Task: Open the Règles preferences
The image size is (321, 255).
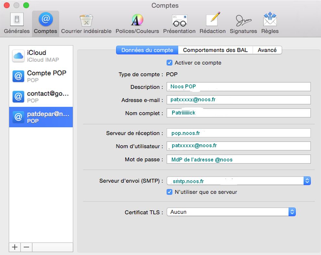Action: pos(270,23)
